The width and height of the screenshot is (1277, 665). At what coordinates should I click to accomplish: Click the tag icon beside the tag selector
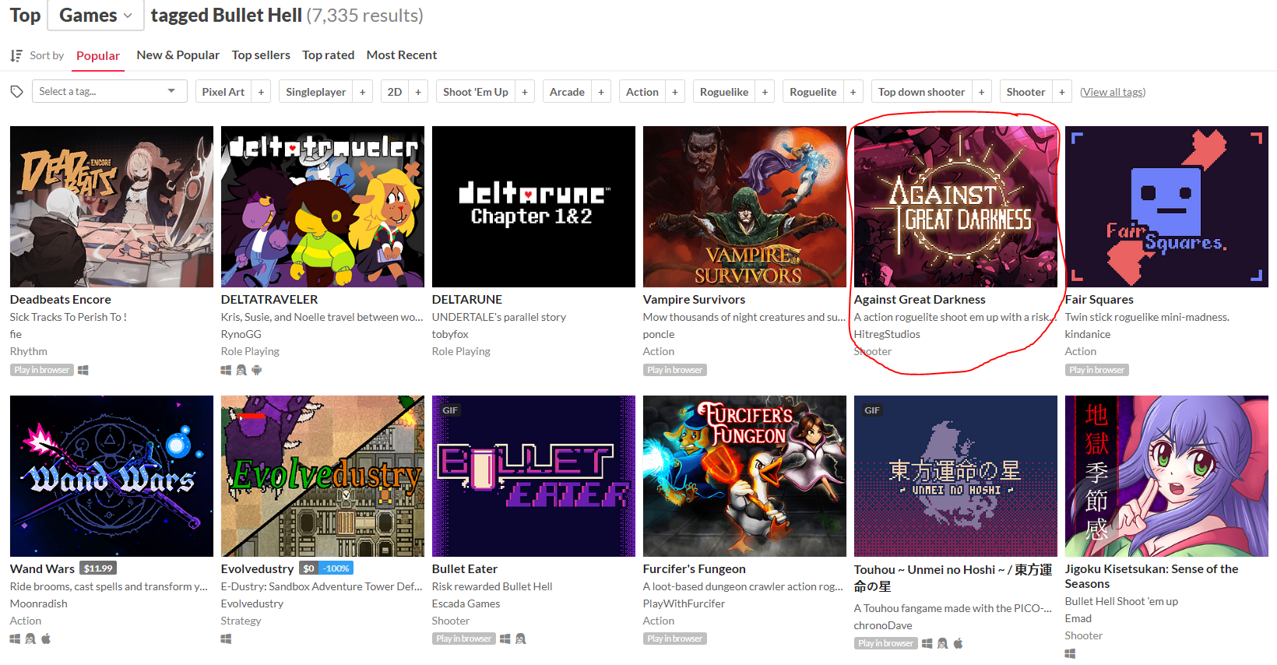click(16, 92)
